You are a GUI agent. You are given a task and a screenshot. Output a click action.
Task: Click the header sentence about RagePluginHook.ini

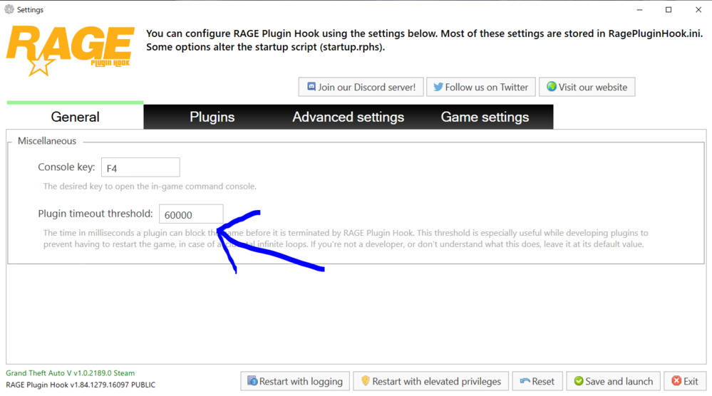click(x=424, y=33)
